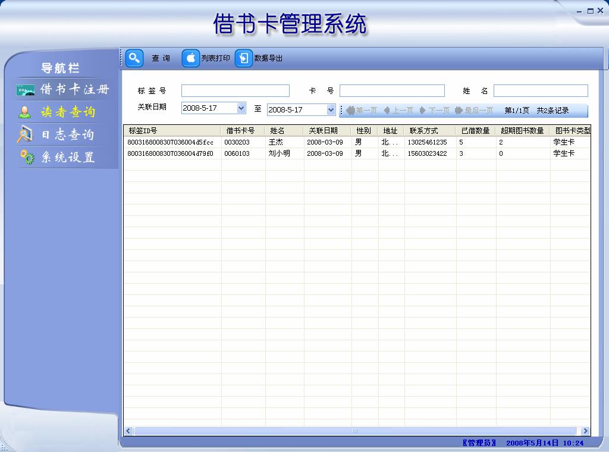Select 读者查询 in the navigation bar

click(68, 112)
